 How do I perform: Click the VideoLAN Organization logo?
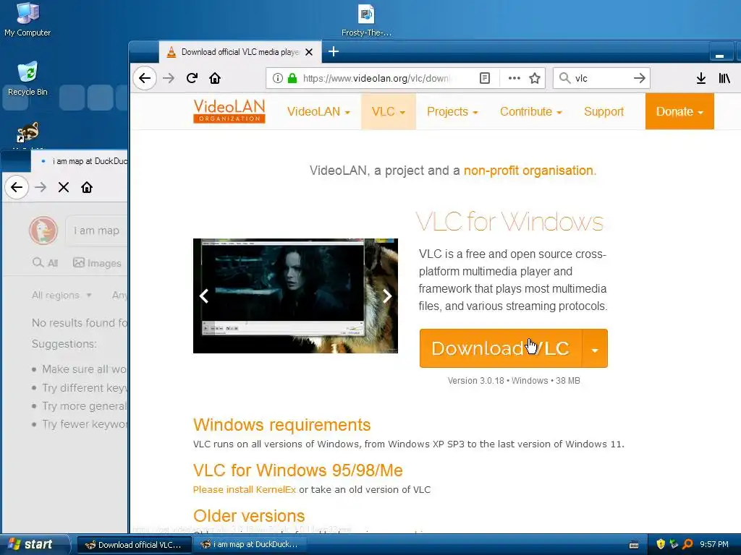(229, 111)
